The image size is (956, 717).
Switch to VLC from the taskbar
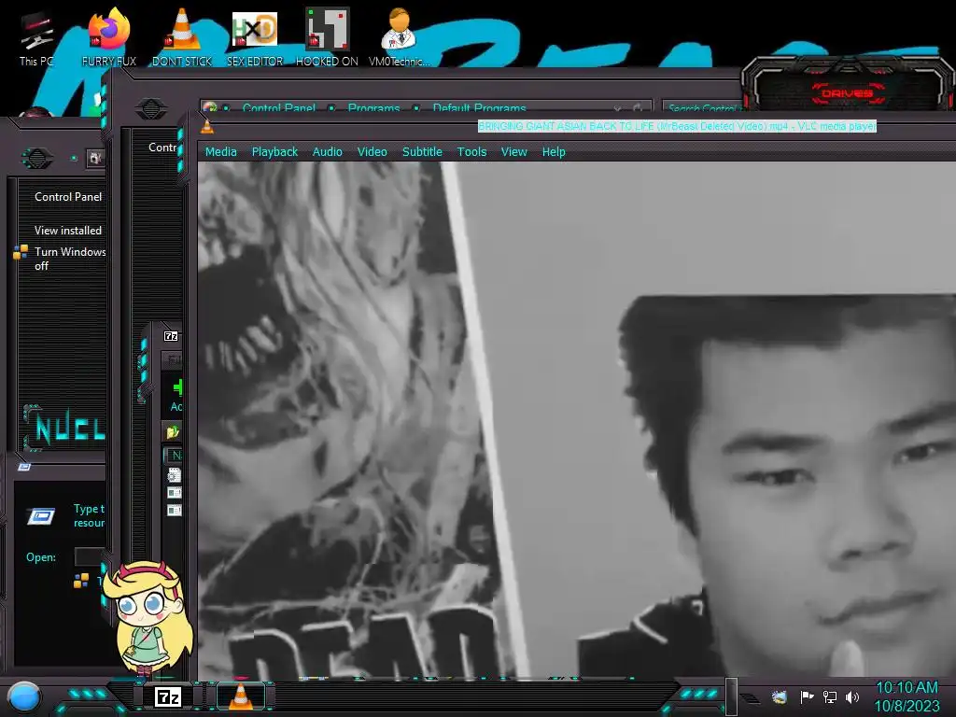(241, 696)
